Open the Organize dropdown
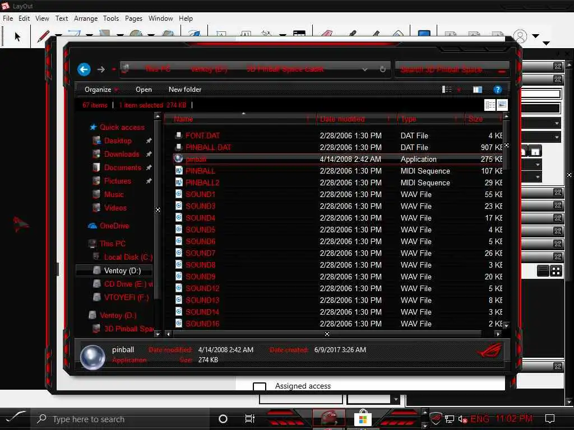Screen dimensions: 574x430 pyautogui.click(x=101, y=90)
